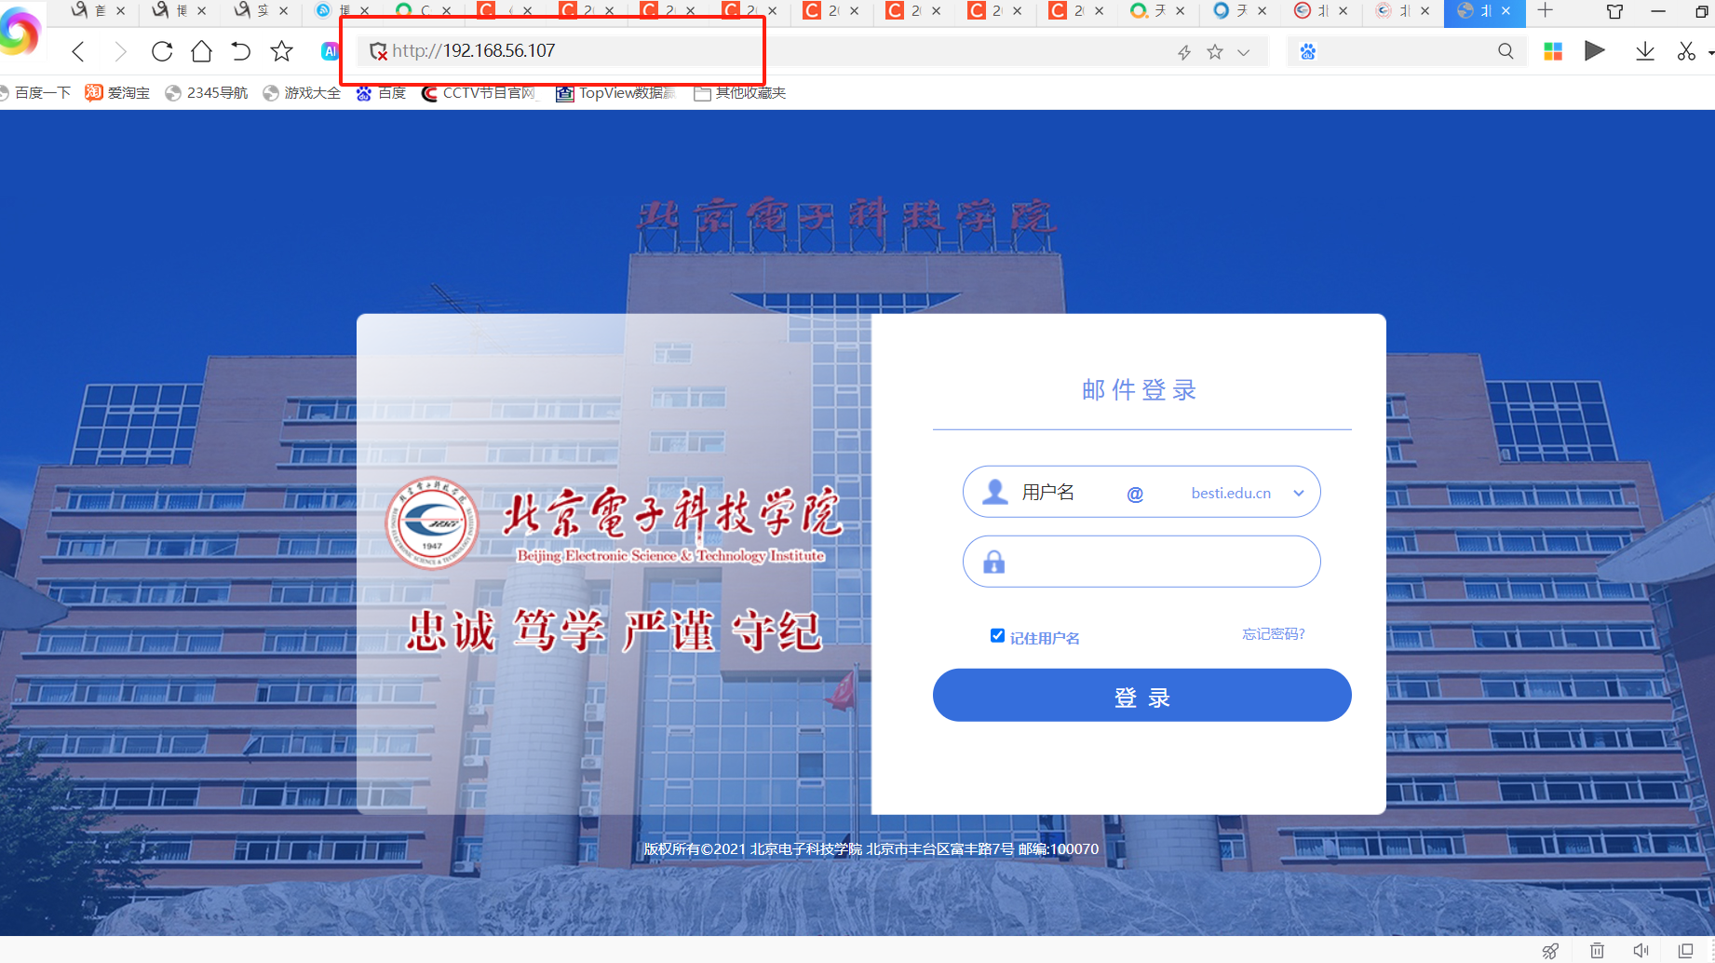Open the 百度一下 bookmark

pos(35,93)
